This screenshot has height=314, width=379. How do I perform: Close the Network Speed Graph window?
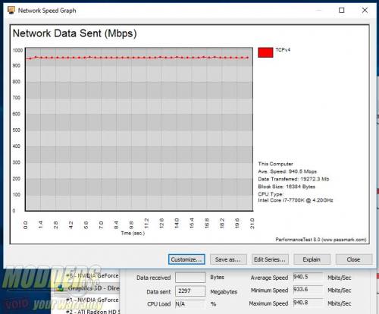(365, 11)
